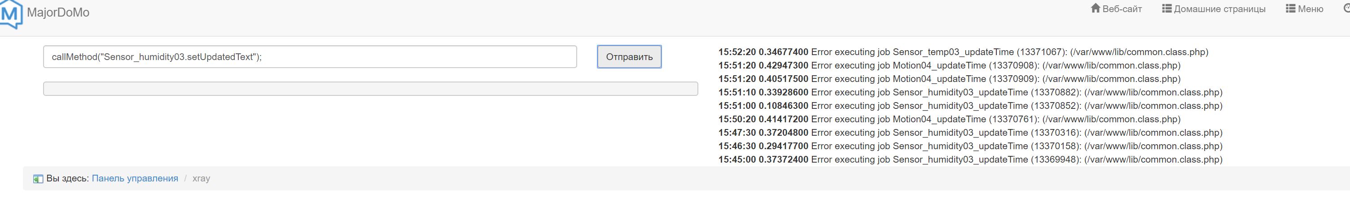Click the dashboard gauge icon at far right
This screenshot has height=198, width=1350.
pos(1346,9)
